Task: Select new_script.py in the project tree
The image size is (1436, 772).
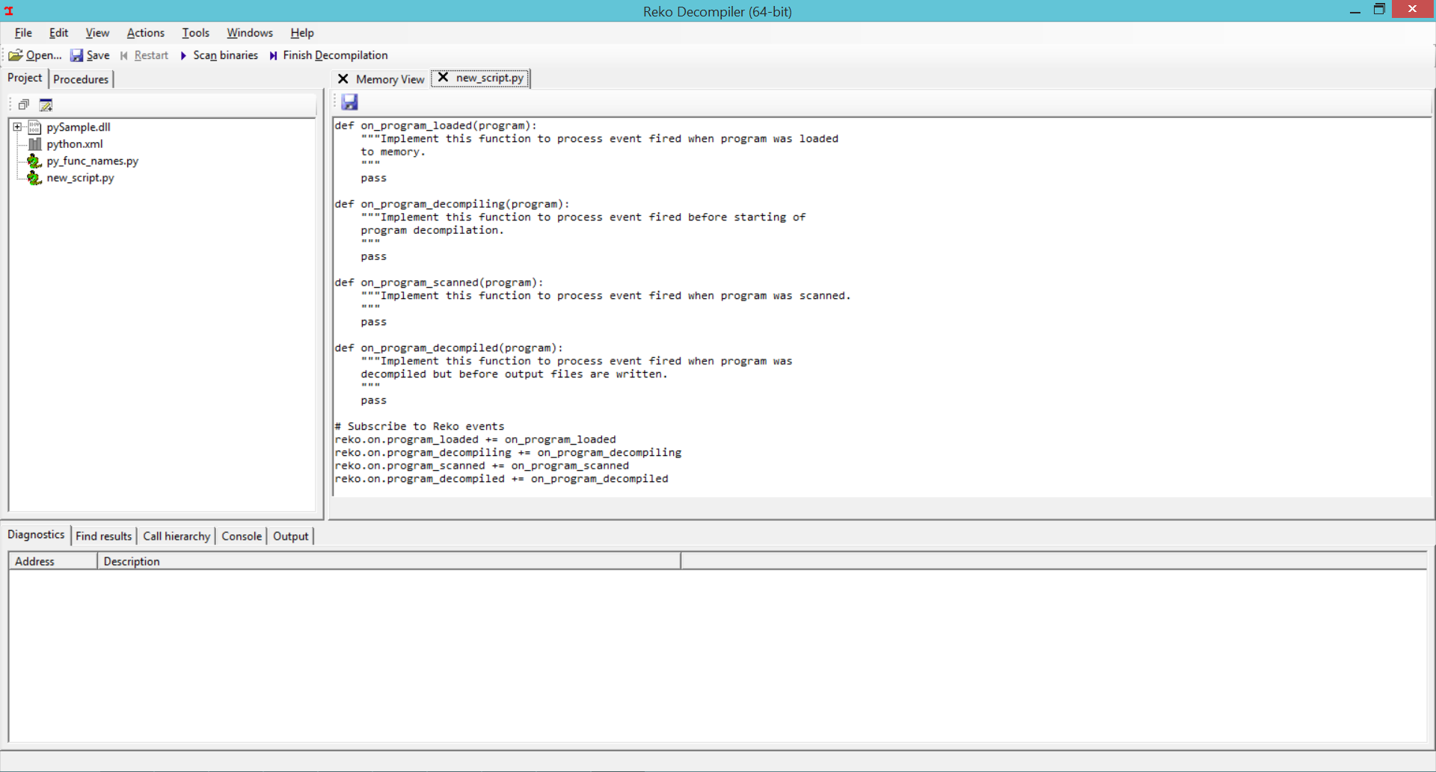Action: [x=81, y=178]
